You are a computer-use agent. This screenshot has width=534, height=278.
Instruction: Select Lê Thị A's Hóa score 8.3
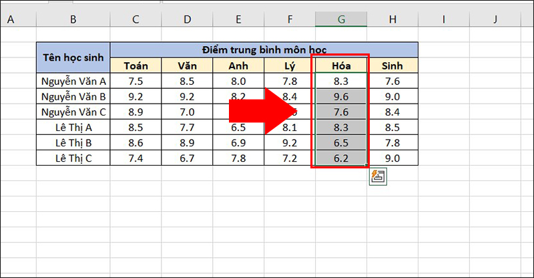coord(341,127)
